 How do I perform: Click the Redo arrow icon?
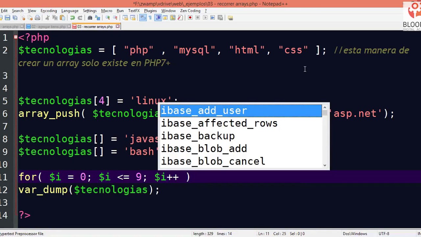point(80,18)
